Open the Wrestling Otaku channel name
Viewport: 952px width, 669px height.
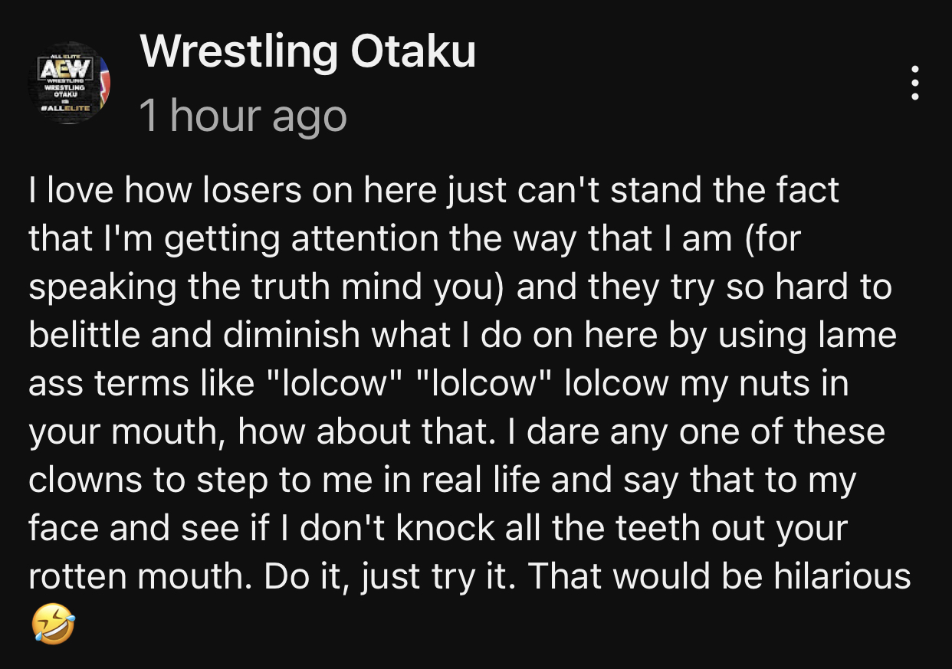[308, 52]
